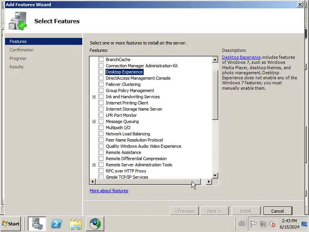
Task: Cancel the Add Features Wizard
Action: click(x=277, y=211)
